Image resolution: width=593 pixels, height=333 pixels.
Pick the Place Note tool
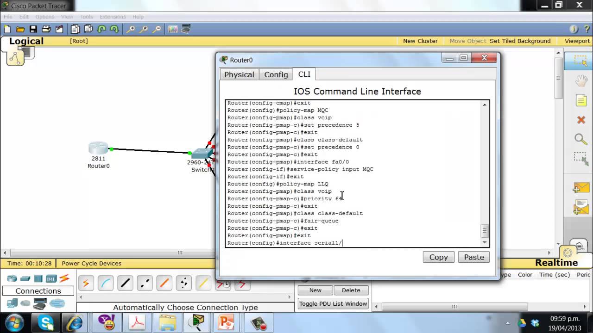click(x=581, y=100)
